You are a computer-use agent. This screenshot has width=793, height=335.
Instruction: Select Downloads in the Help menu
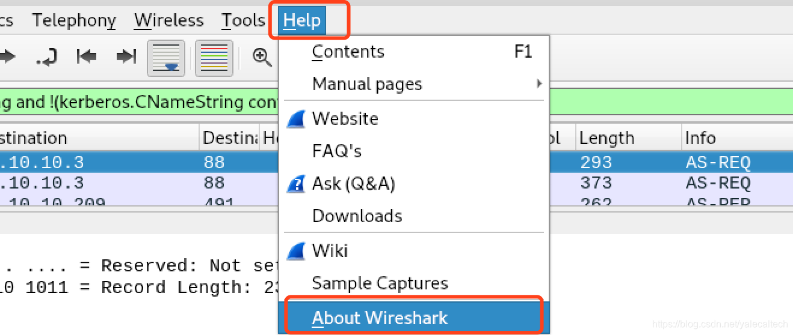(413, 216)
